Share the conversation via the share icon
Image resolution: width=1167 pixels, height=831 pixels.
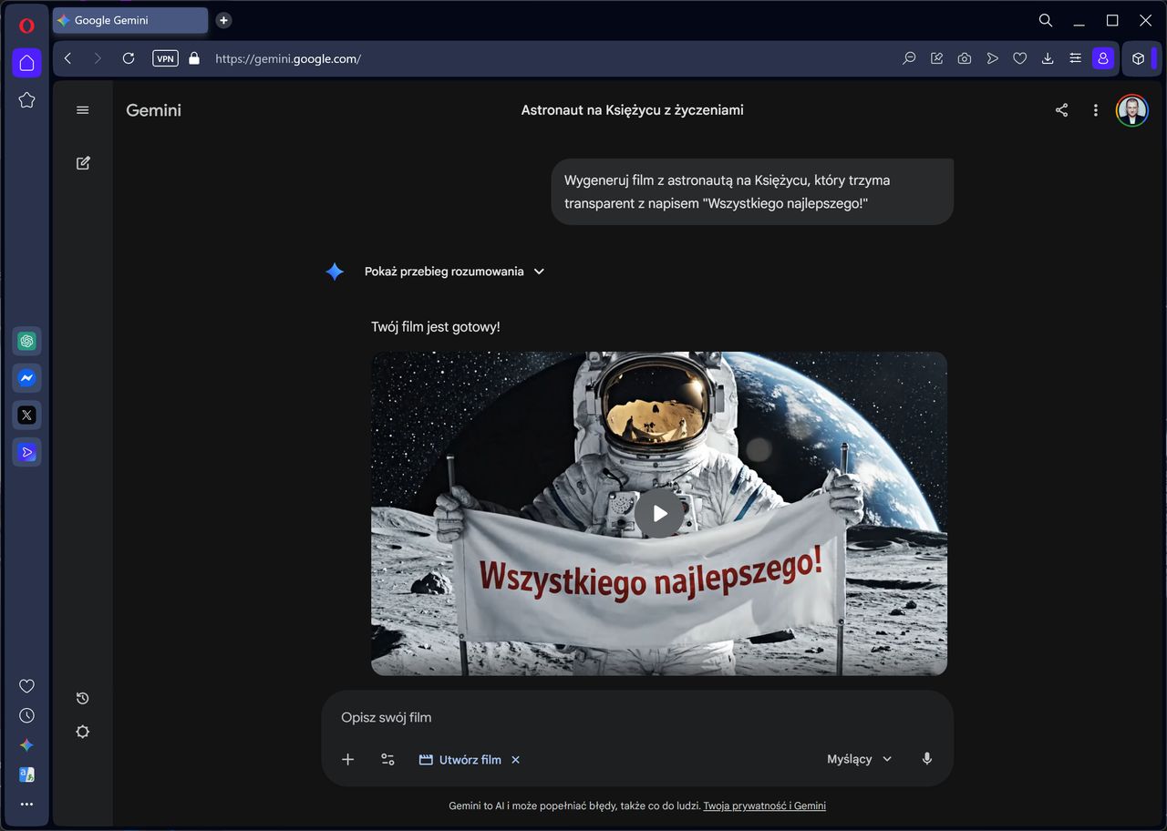click(1060, 109)
